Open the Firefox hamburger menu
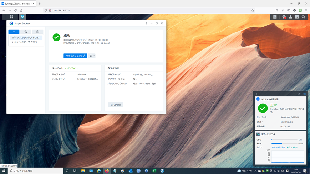The image size is (310, 174). (x=306, y=10)
